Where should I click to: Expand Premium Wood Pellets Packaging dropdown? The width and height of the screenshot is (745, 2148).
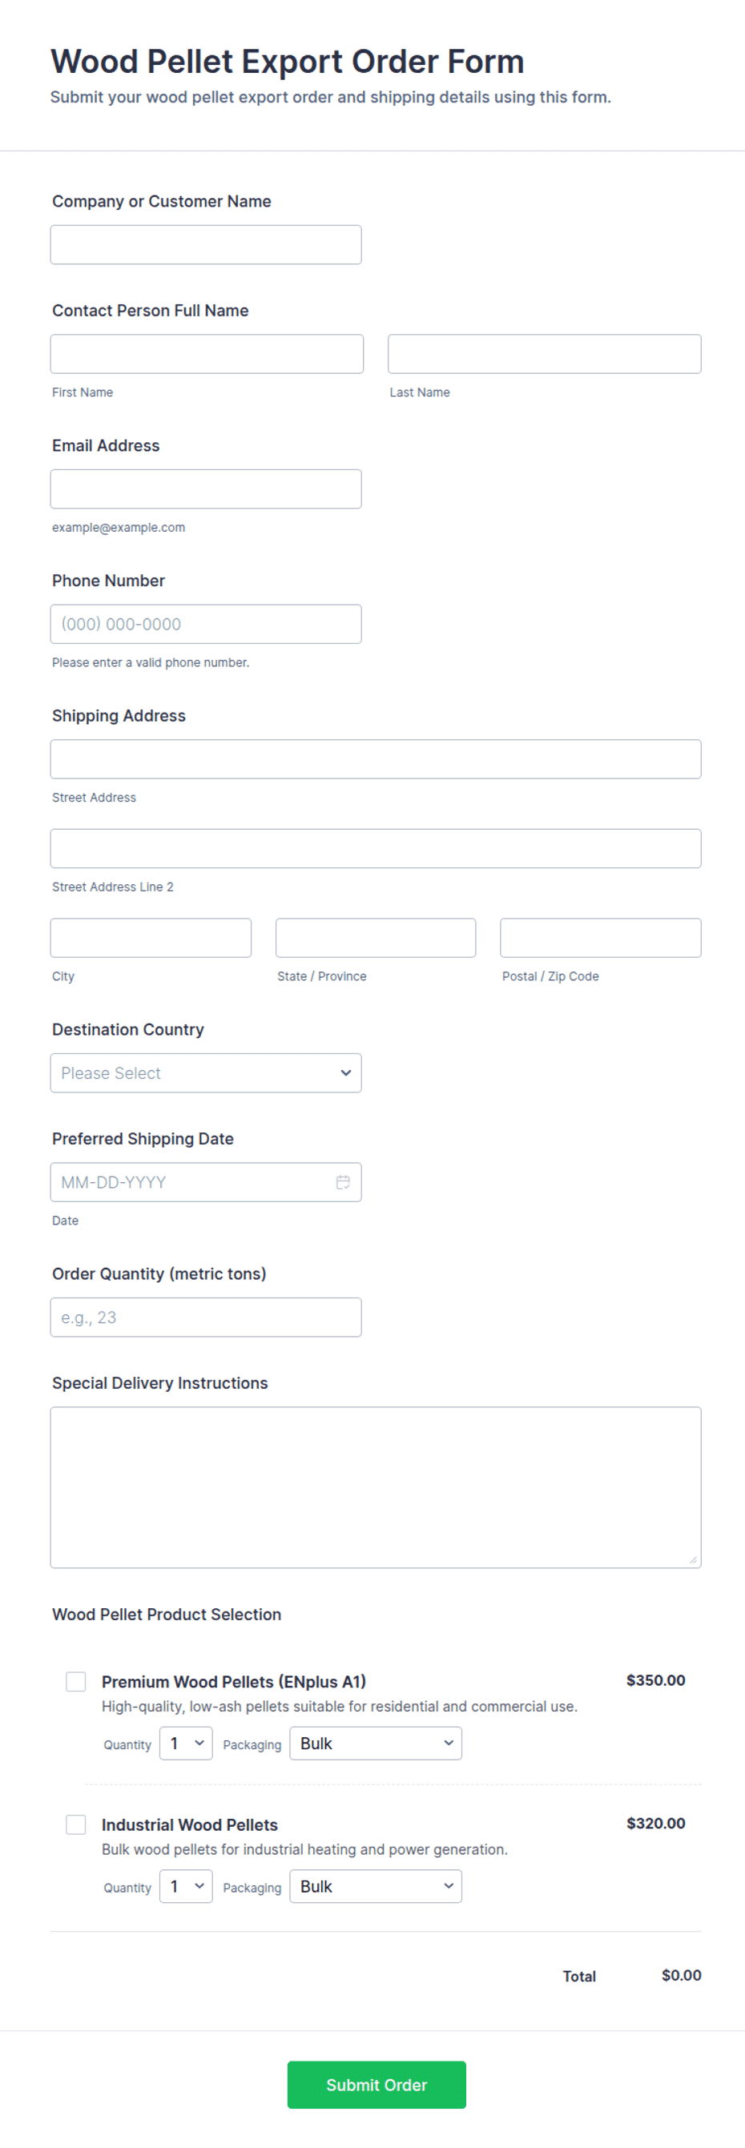(376, 1743)
